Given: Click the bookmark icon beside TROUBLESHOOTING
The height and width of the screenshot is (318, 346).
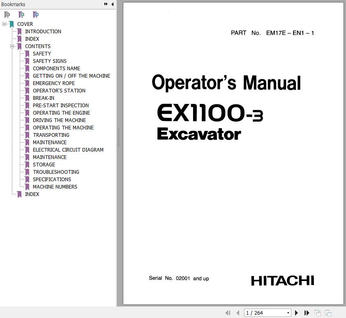Looking at the screenshot, I should [x=27, y=172].
